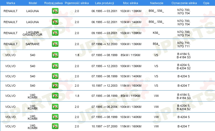This screenshot has width=215, height=131.
Task: Click V40 KOMBI model in 06.2004 row
Action: [32, 107]
